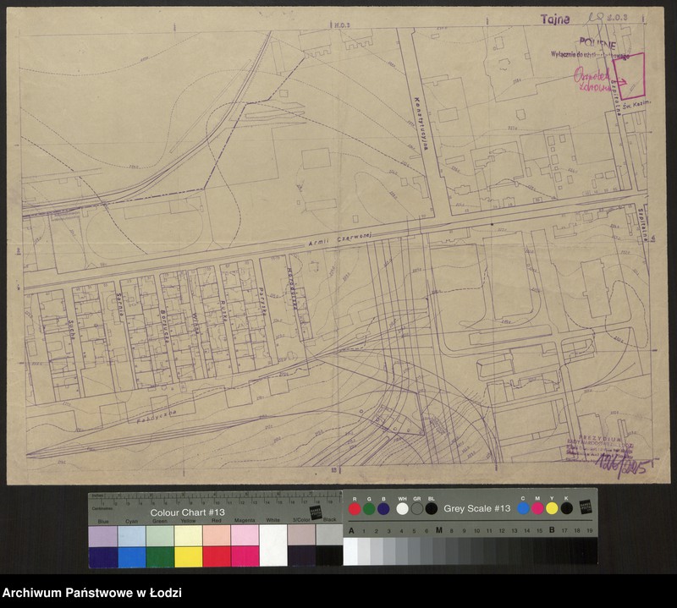Click the magenta circle labeled M
This screenshot has height=608, width=677.
(538, 508)
